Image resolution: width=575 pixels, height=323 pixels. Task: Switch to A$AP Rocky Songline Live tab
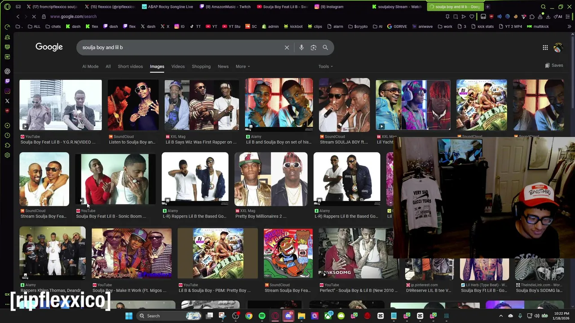tap(167, 7)
